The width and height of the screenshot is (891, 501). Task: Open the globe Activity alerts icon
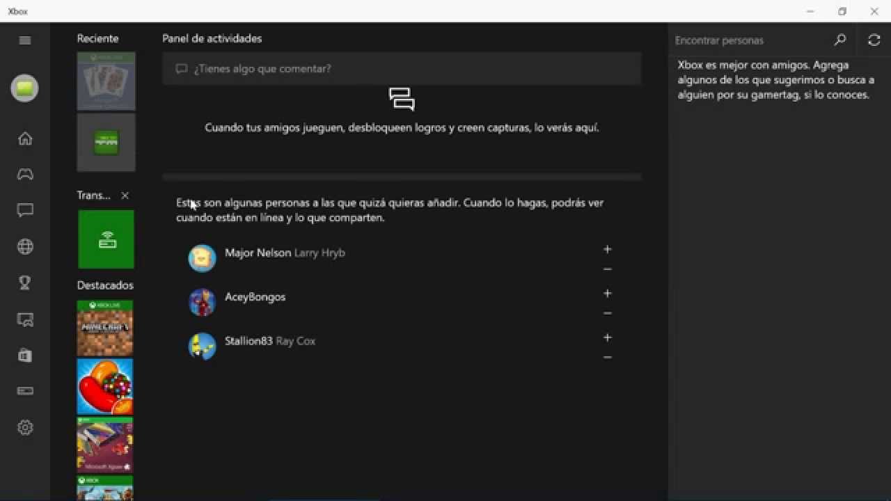coord(25,246)
